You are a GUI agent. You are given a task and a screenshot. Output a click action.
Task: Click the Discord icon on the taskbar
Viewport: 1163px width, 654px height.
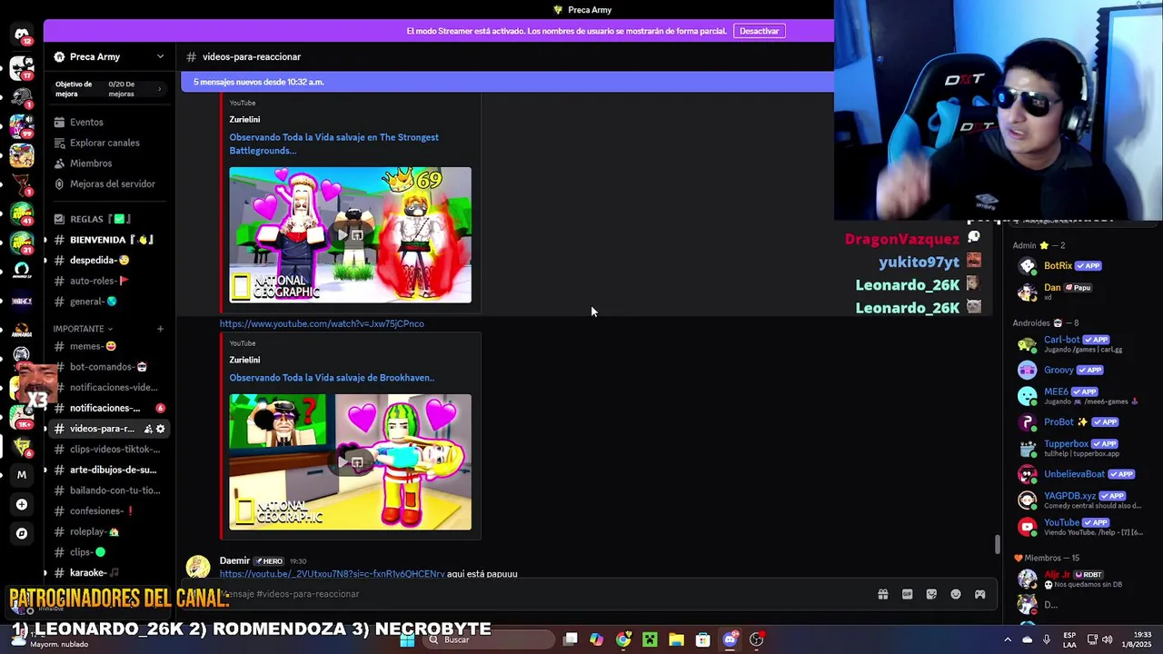730,639
